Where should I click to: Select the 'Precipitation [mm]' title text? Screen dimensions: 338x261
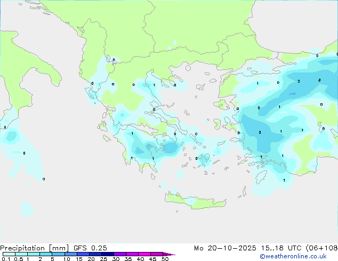tap(35, 248)
